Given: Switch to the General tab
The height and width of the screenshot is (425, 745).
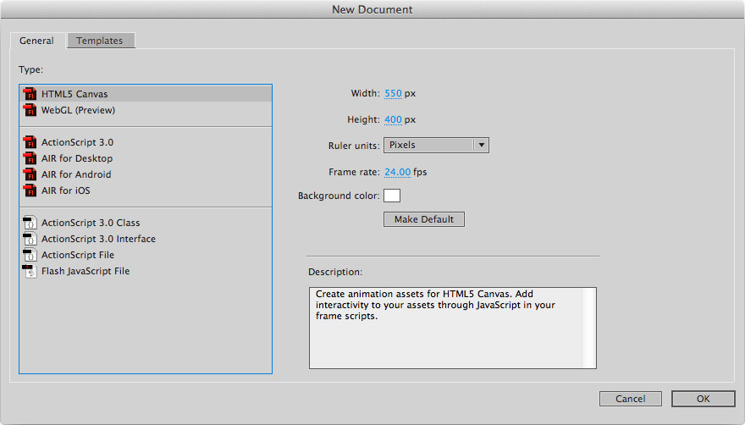Looking at the screenshot, I should (x=36, y=41).
